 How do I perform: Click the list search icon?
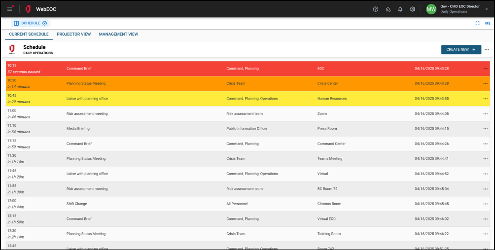(x=487, y=23)
